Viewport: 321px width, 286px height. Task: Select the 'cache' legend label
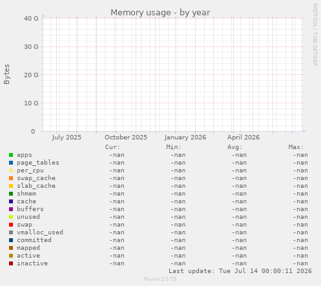(x=26, y=201)
